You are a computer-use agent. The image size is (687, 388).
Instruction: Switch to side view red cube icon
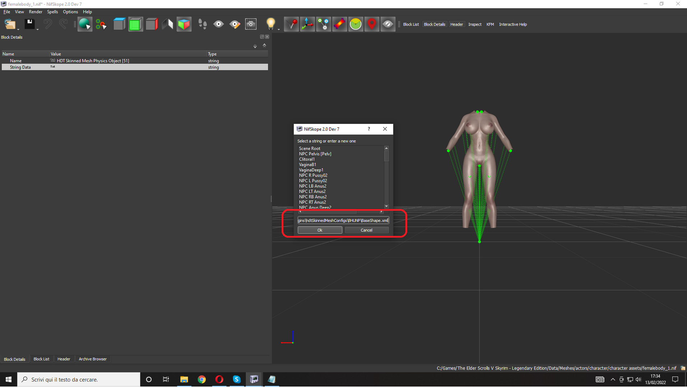[x=152, y=24]
